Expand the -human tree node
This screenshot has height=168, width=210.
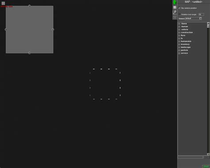[x=179, y=27]
